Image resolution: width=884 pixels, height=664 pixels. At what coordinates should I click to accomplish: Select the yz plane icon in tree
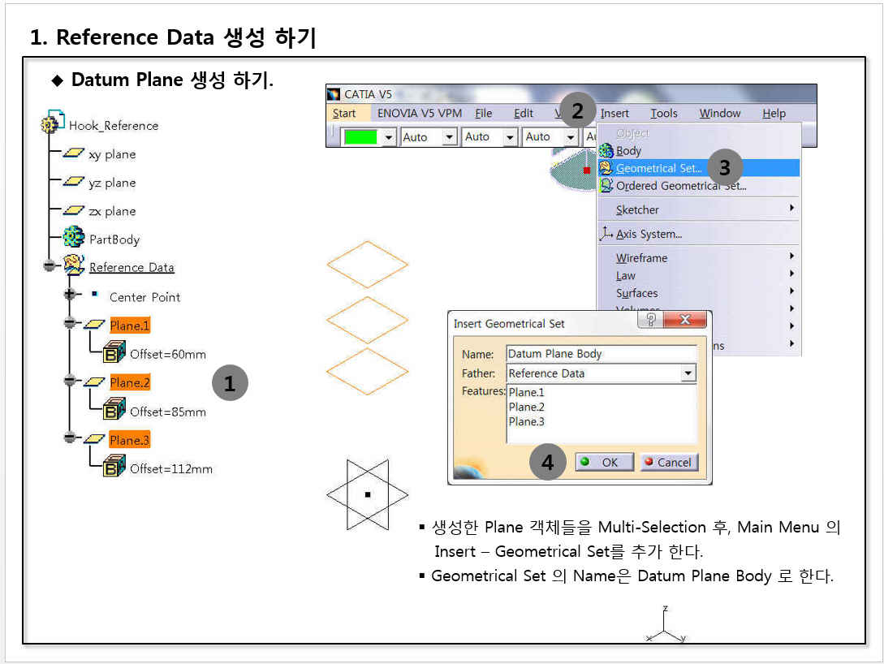point(75,183)
